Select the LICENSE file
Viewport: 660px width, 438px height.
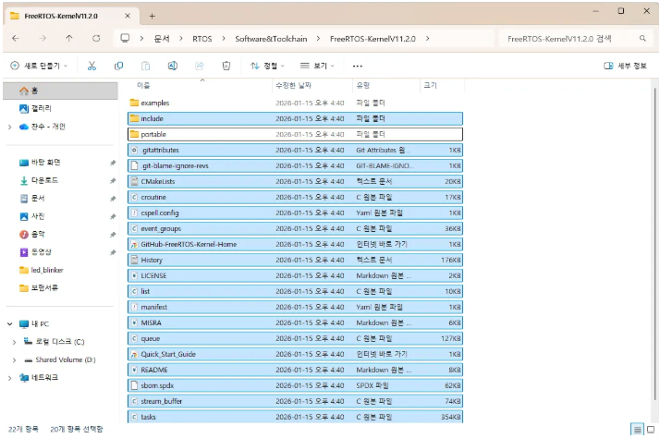pyautogui.click(x=295, y=275)
